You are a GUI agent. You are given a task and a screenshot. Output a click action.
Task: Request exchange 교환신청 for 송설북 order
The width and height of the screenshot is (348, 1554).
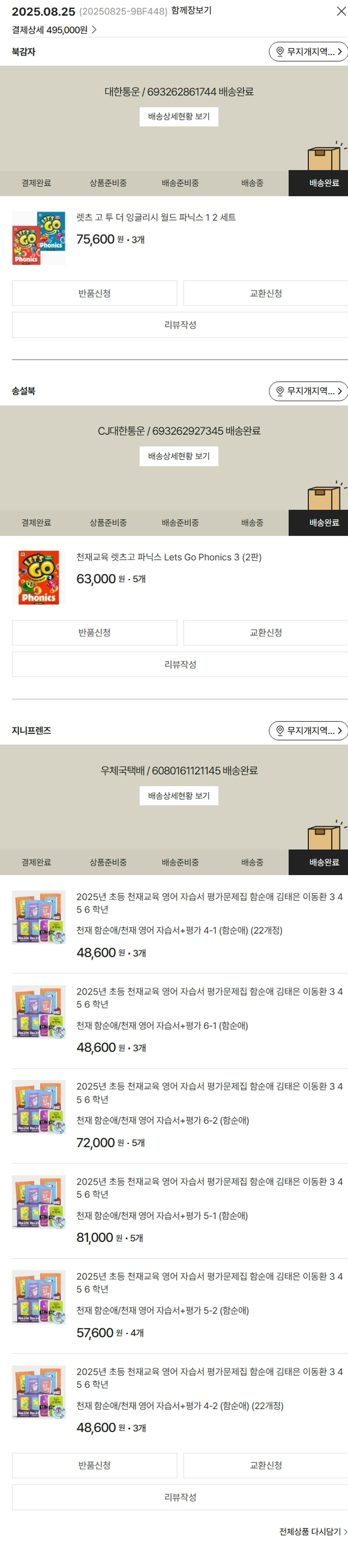[x=265, y=632]
